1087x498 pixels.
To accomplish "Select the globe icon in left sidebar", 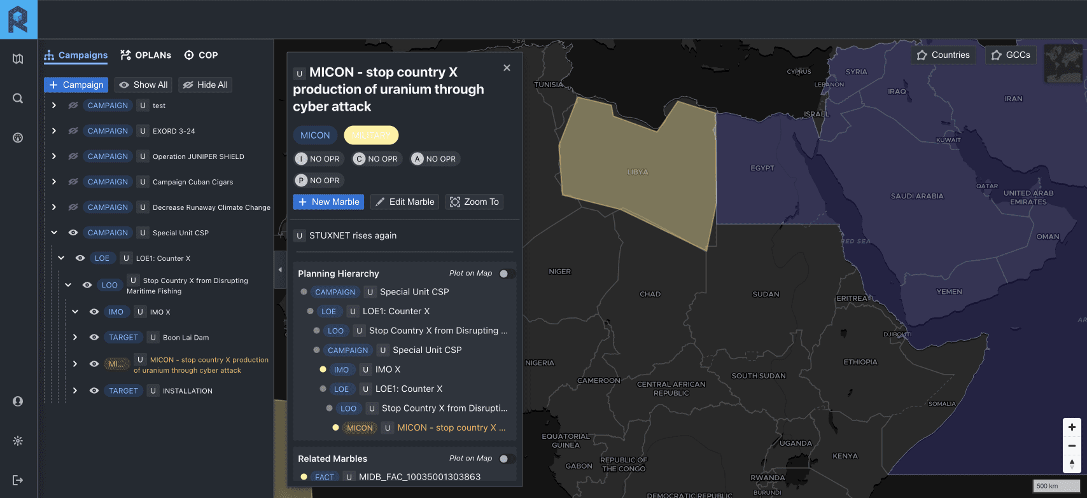I will (18, 138).
